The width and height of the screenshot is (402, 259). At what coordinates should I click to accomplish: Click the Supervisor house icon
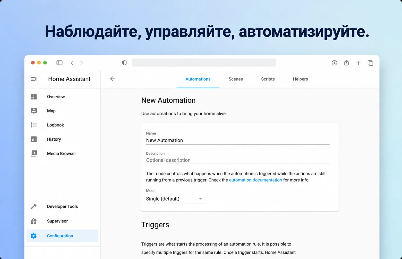34,221
